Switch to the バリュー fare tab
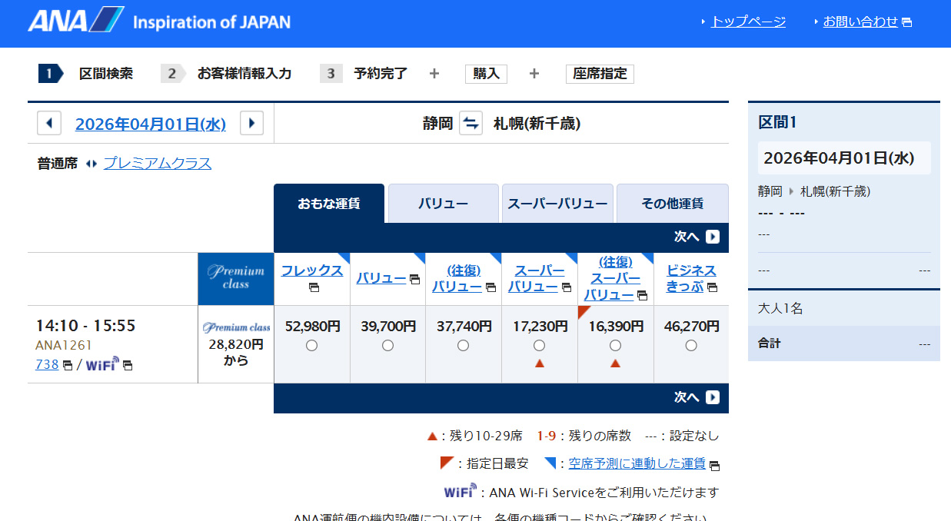951x521 pixels. click(x=443, y=204)
